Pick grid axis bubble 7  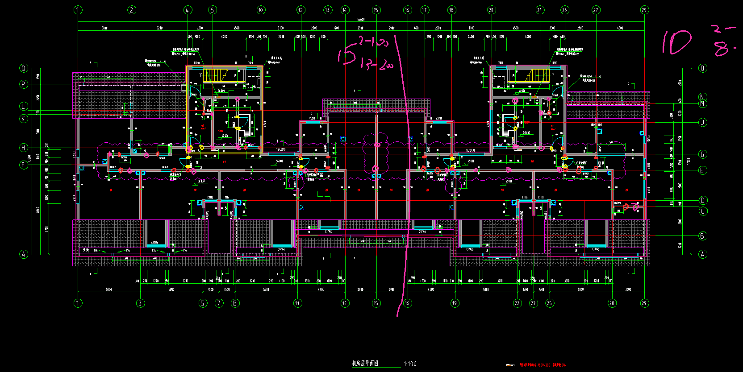pyautogui.click(x=219, y=303)
